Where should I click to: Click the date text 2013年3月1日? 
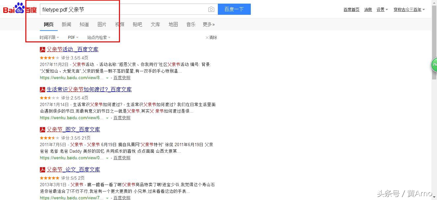point(53,185)
